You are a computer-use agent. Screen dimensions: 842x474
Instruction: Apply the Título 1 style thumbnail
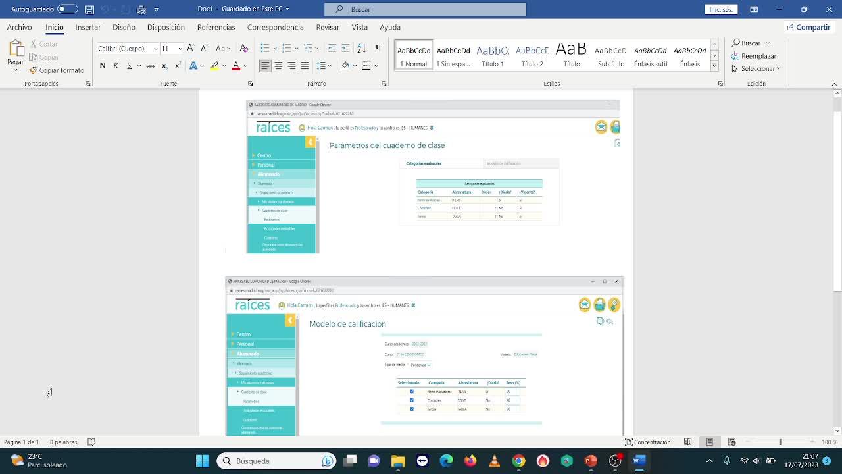coord(493,55)
